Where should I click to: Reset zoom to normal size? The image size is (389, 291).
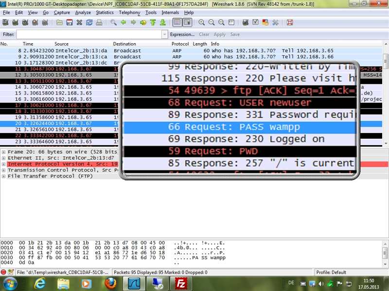click(221, 23)
